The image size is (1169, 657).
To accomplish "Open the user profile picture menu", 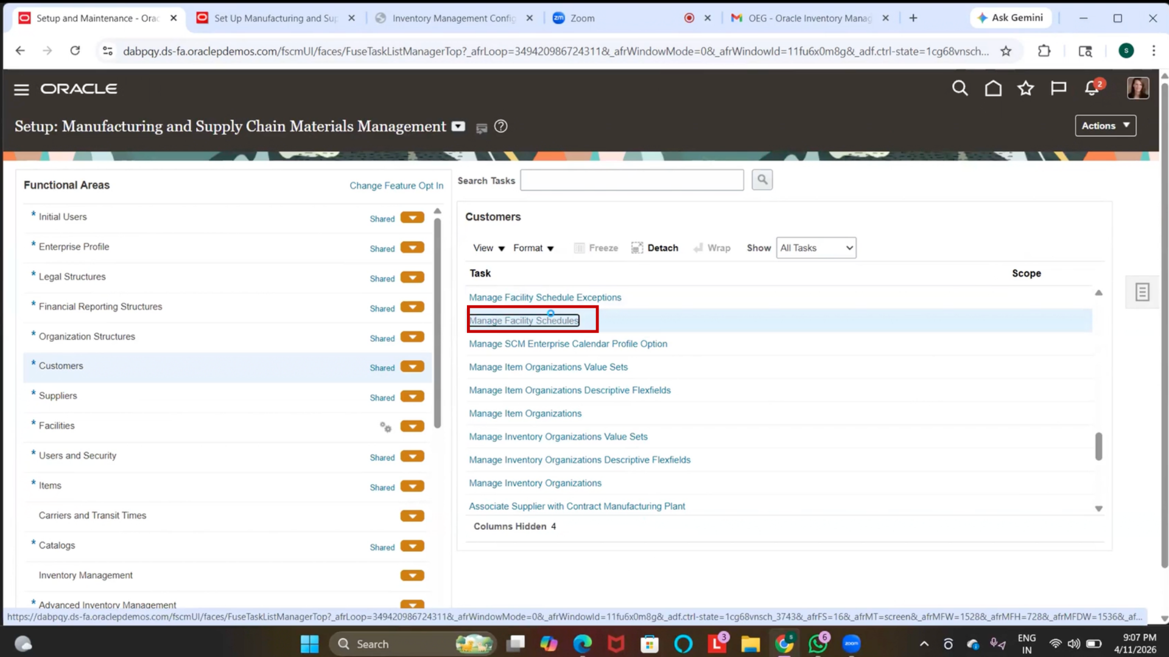I will tap(1137, 88).
